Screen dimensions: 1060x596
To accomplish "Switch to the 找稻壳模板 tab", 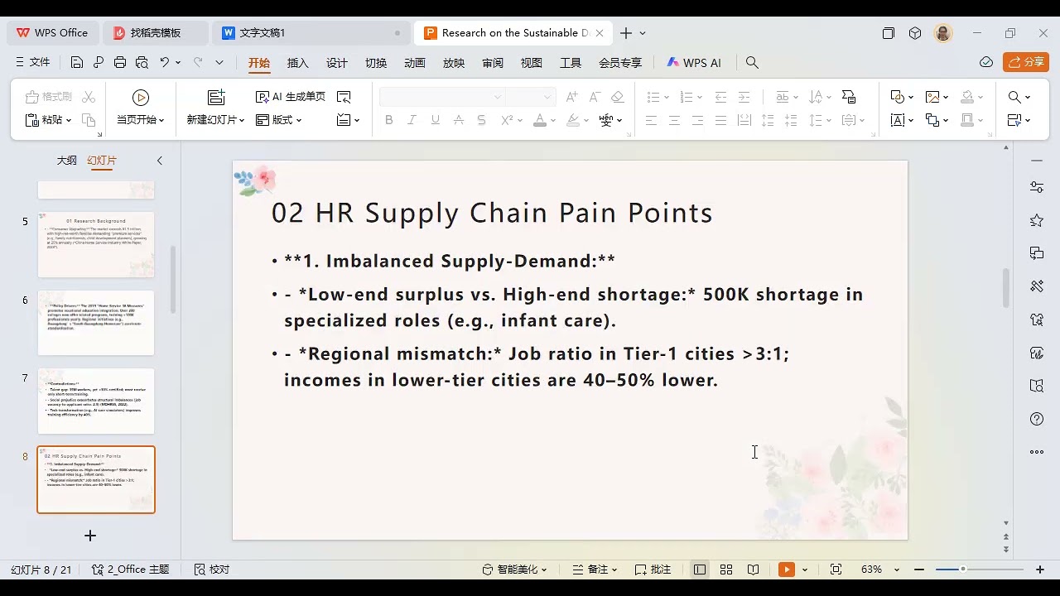I will click(x=155, y=33).
